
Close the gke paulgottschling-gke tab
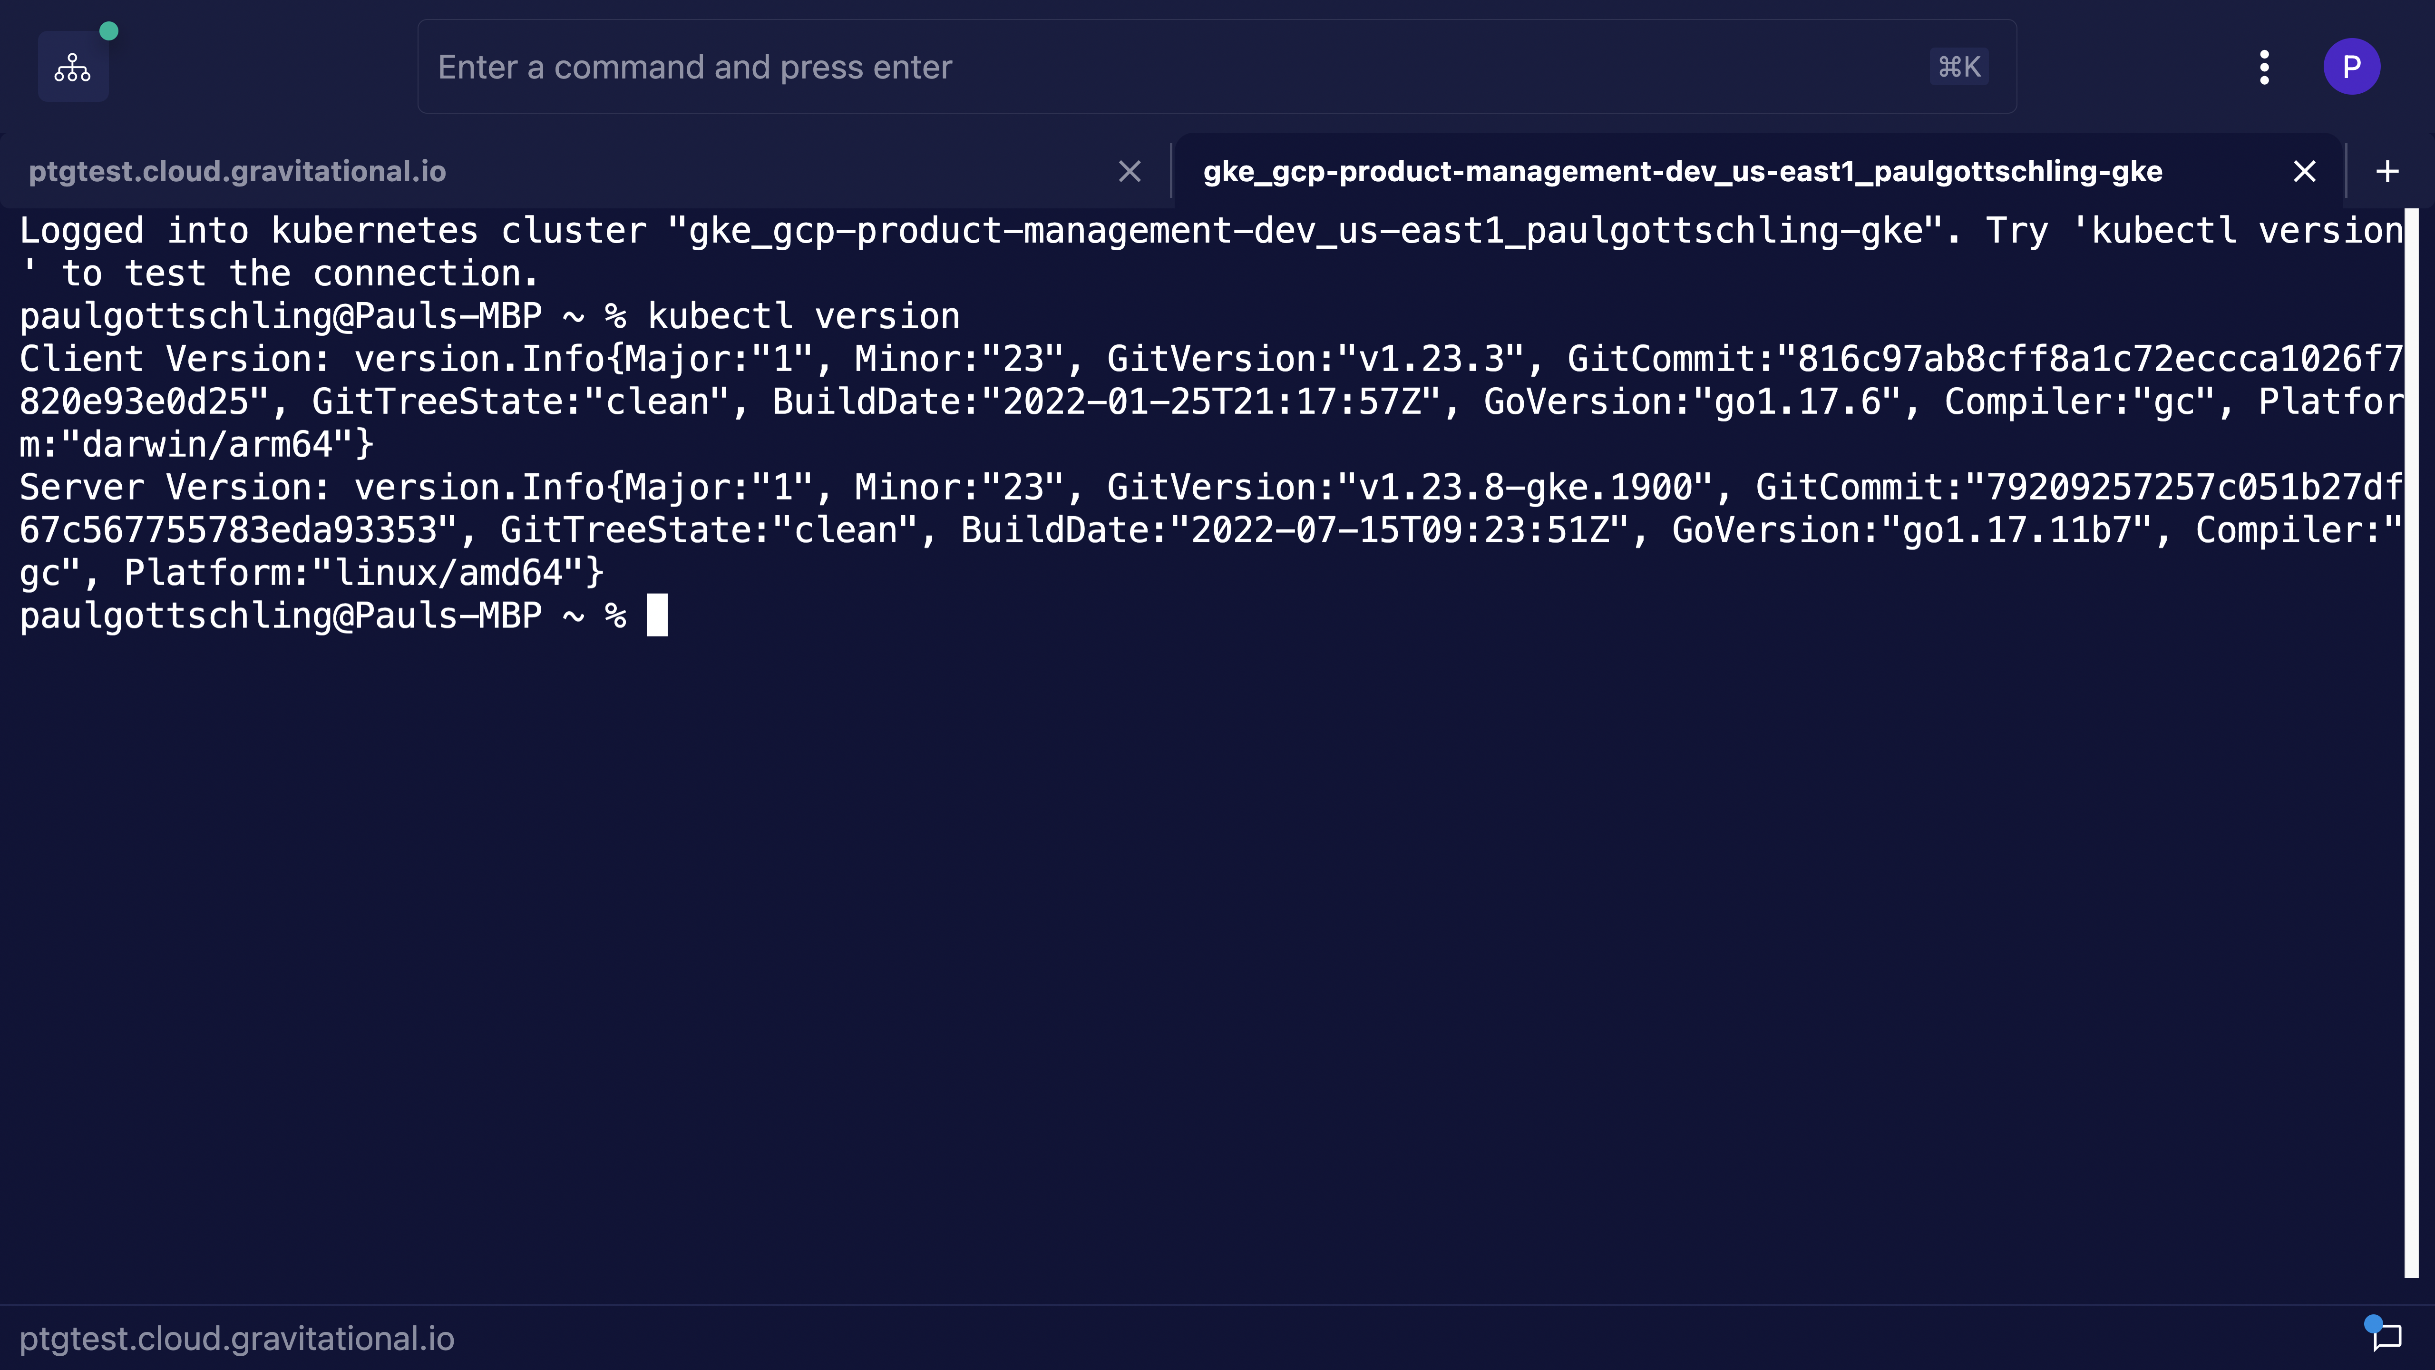2305,171
